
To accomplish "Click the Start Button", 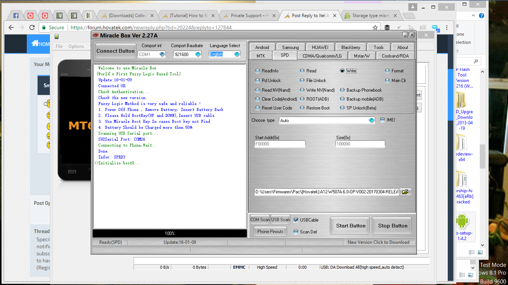I will coord(350,226).
